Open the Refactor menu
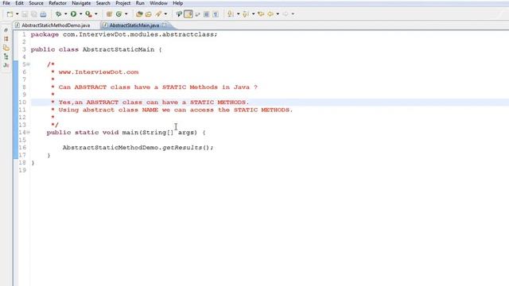The width and height of the screenshot is (509, 286). click(x=57, y=3)
